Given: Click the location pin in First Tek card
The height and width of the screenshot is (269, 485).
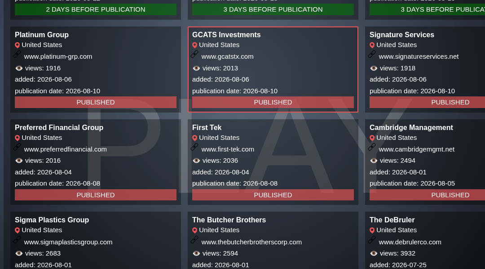Looking at the screenshot, I should coord(194,138).
